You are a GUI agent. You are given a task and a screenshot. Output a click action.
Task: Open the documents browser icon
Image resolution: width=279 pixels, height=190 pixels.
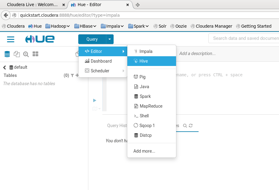click(17, 54)
